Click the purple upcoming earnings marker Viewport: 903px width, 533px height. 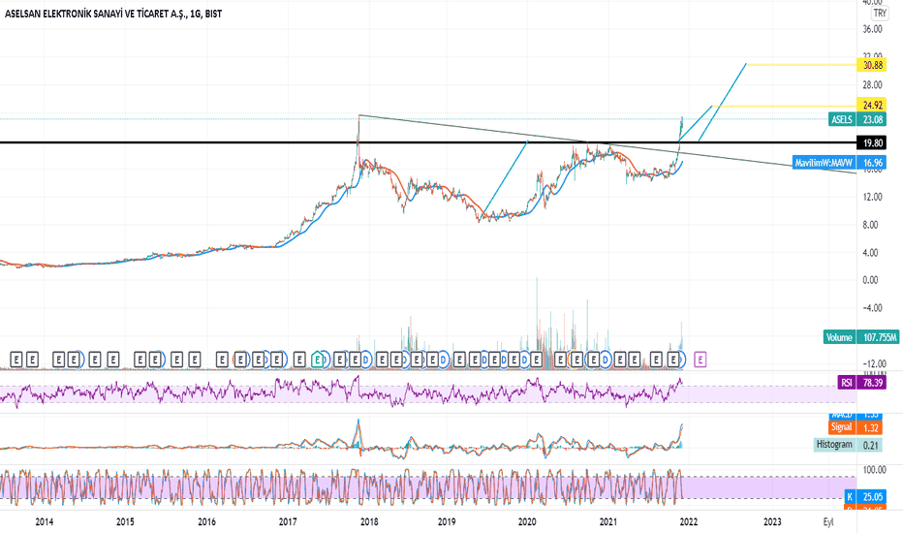[x=701, y=361]
